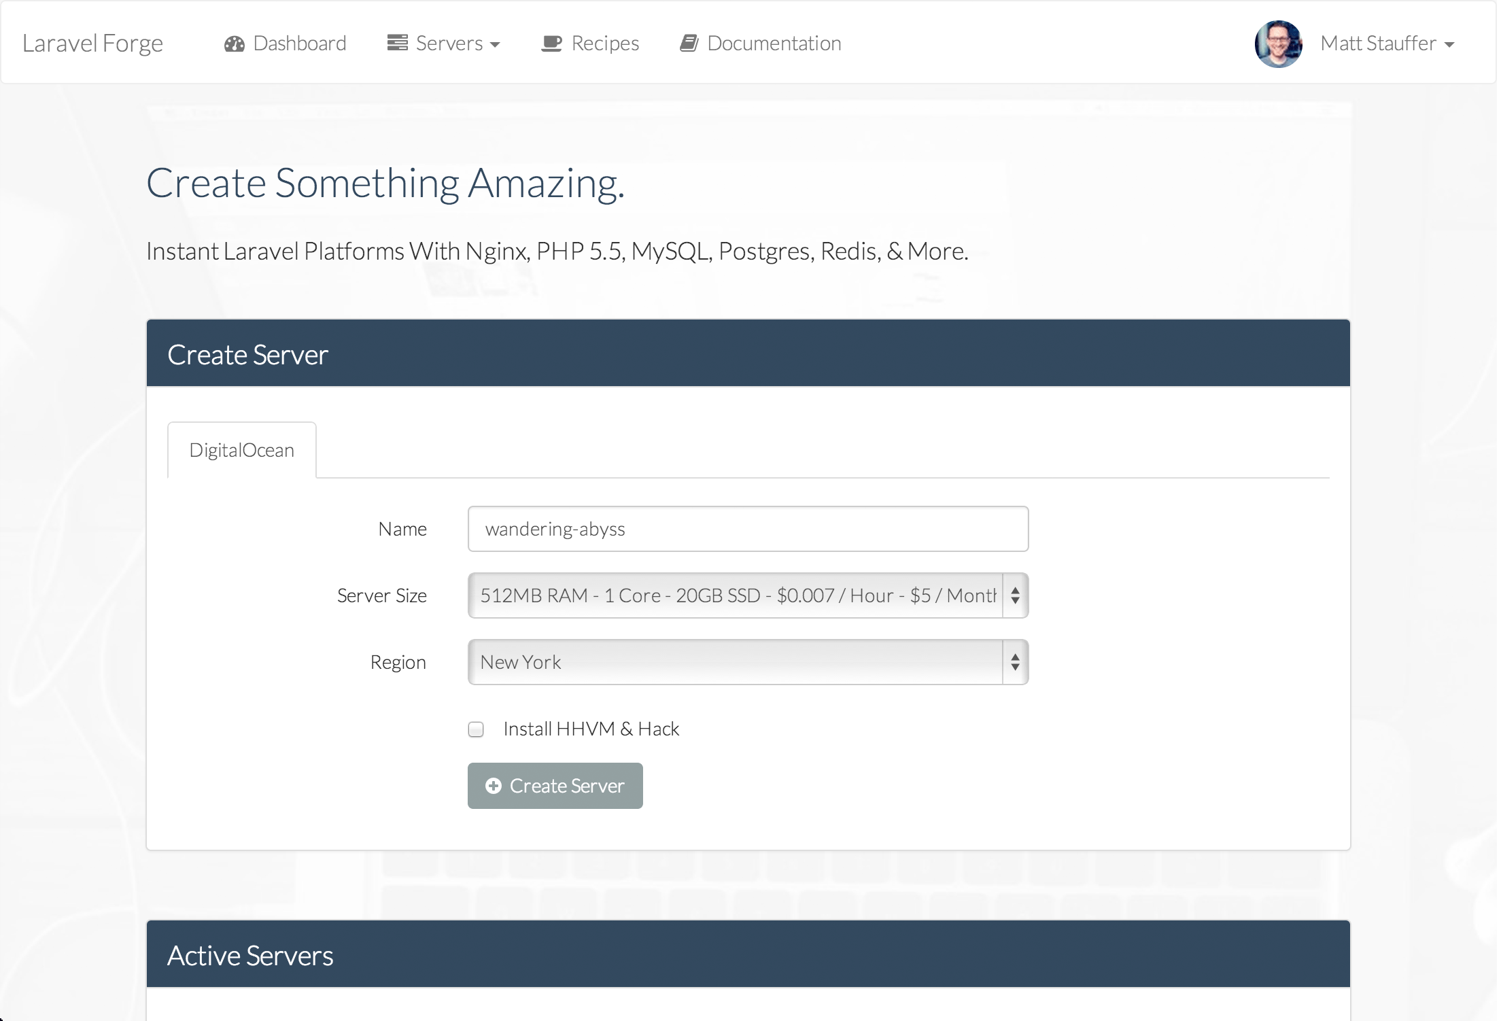The width and height of the screenshot is (1501, 1021).
Task: Click the Active Servers panel heading
Action: (x=250, y=955)
